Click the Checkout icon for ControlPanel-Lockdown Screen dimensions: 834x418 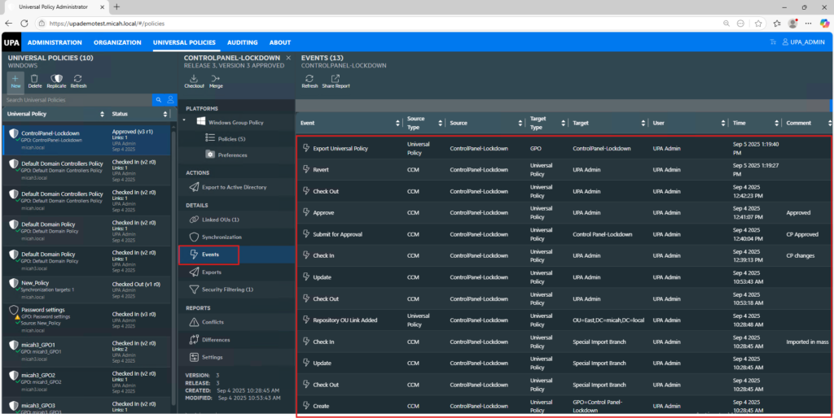(x=194, y=81)
